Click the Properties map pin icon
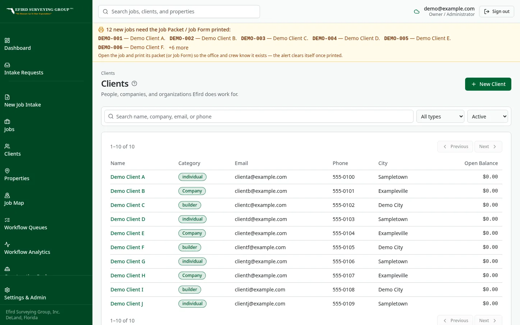520x325 pixels. [x=7, y=171]
